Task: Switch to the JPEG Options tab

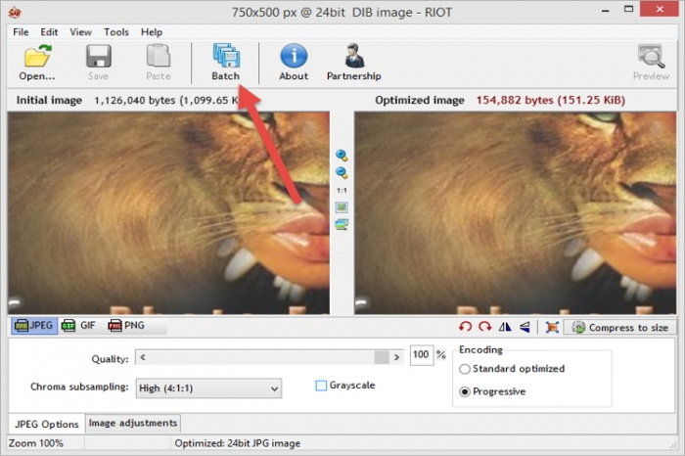Action: coord(47,424)
